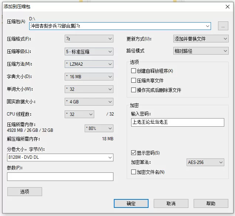Click the password input field
Viewport: 235px width, 216px height.
(178, 122)
